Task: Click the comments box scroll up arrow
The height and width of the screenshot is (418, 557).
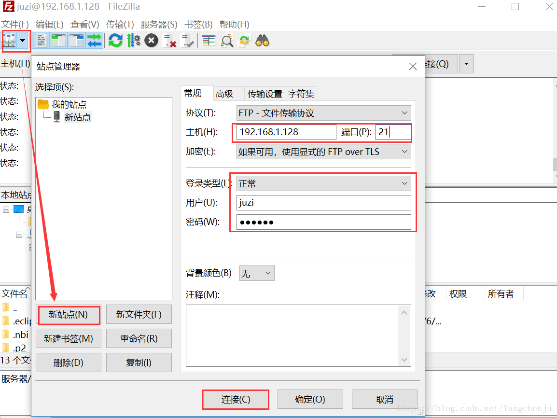Action: 404,312
